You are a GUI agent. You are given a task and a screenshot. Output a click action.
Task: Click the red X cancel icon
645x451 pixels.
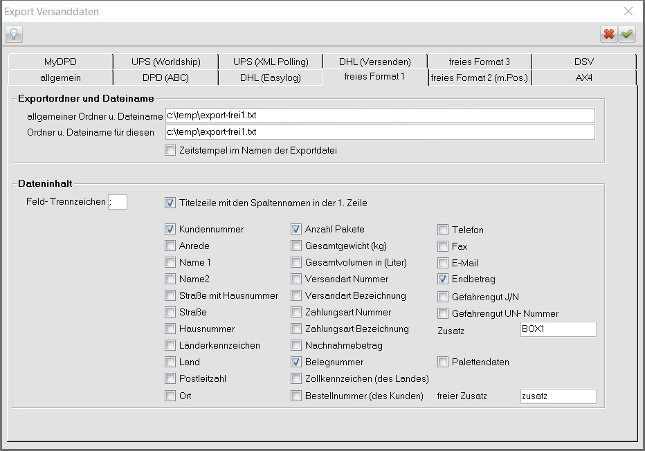click(x=609, y=34)
